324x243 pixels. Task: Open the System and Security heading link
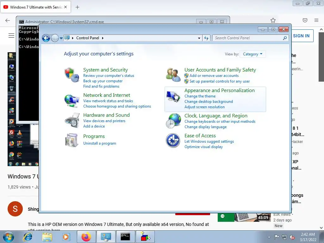[105, 70]
